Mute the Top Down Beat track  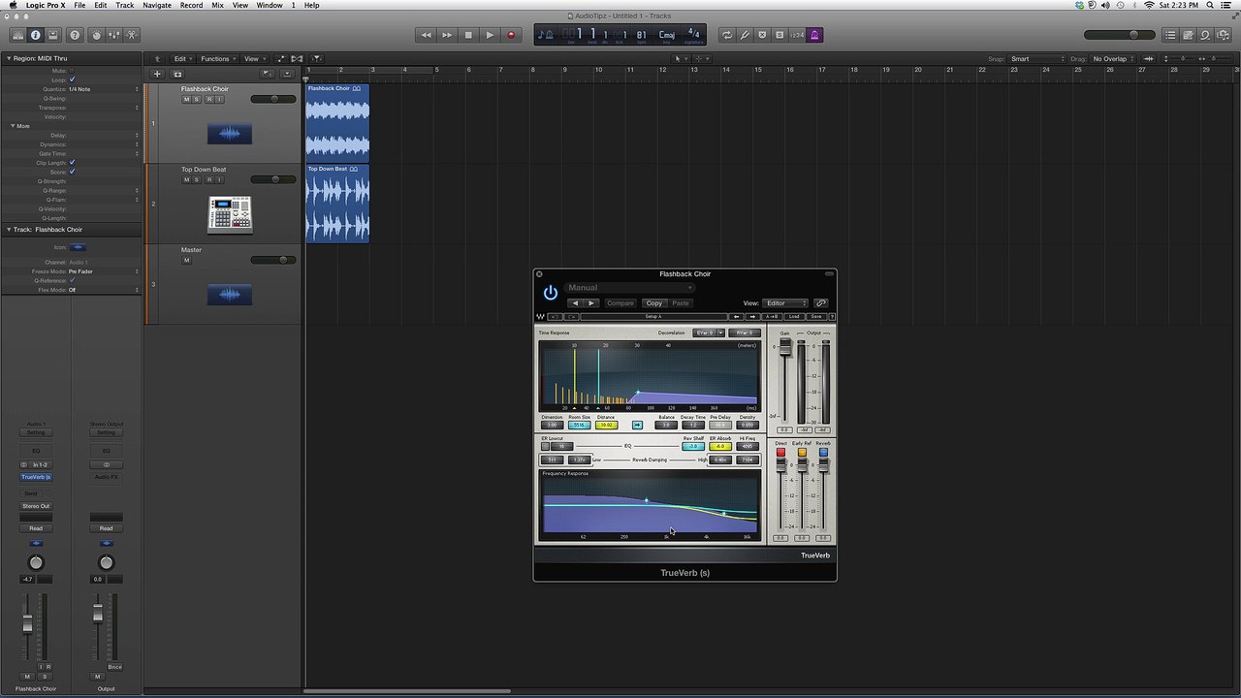[x=186, y=179]
